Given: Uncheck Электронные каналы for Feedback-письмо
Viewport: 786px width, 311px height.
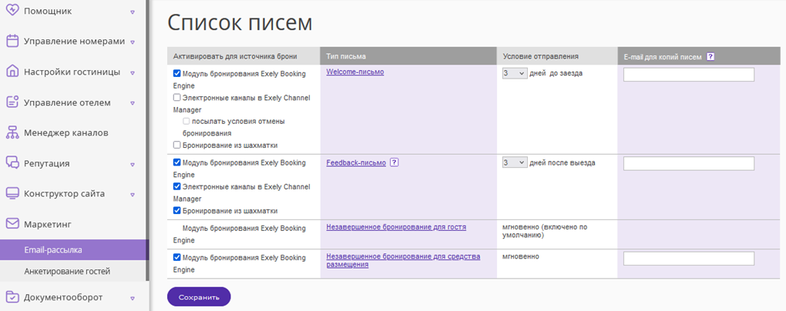Looking at the screenshot, I should [x=176, y=186].
